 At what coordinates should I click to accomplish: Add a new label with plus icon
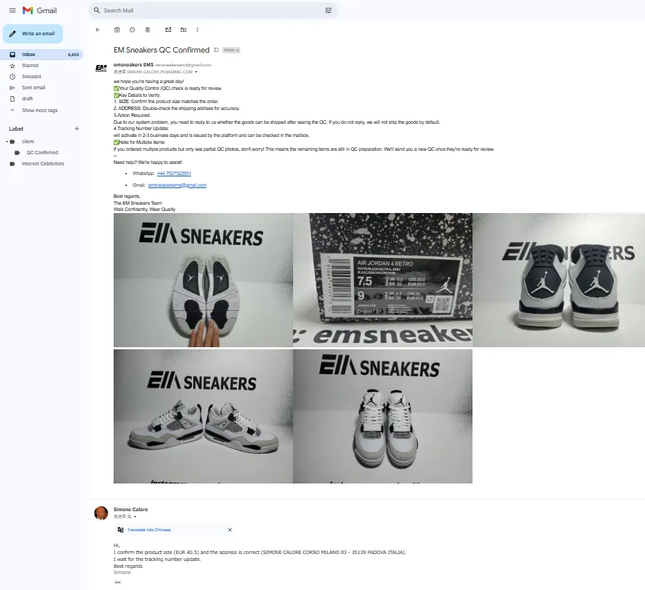(76, 129)
